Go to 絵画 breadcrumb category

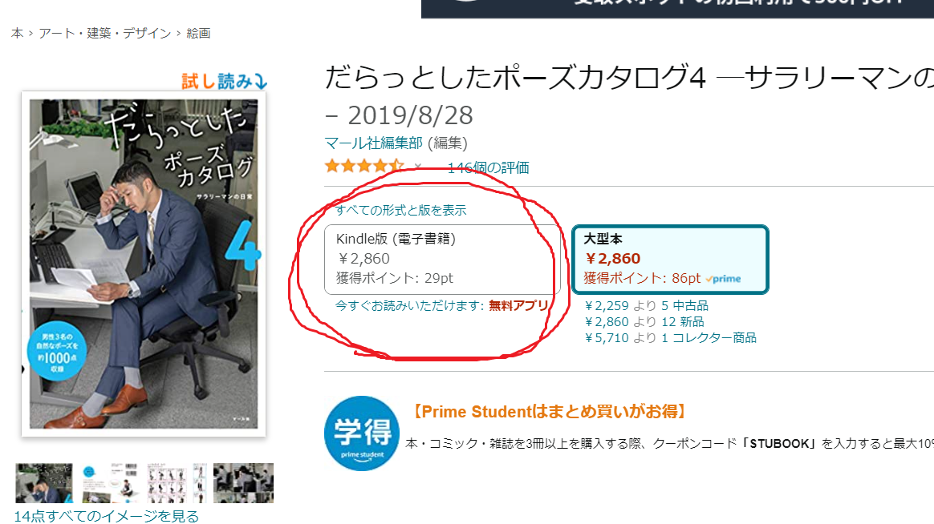(198, 34)
